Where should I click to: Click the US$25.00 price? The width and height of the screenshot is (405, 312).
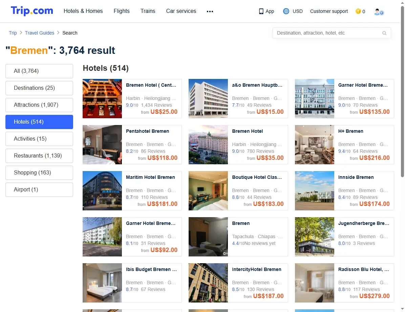pyautogui.click(x=164, y=112)
